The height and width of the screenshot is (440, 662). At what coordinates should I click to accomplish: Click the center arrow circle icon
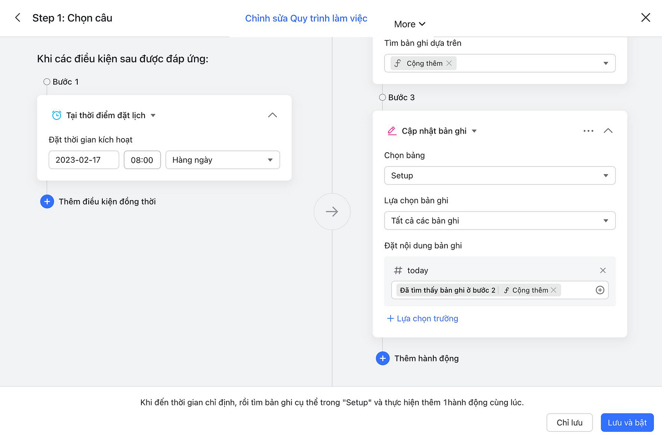point(332,211)
